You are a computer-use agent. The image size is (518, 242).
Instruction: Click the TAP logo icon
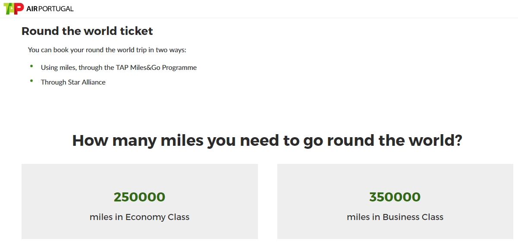click(13, 9)
